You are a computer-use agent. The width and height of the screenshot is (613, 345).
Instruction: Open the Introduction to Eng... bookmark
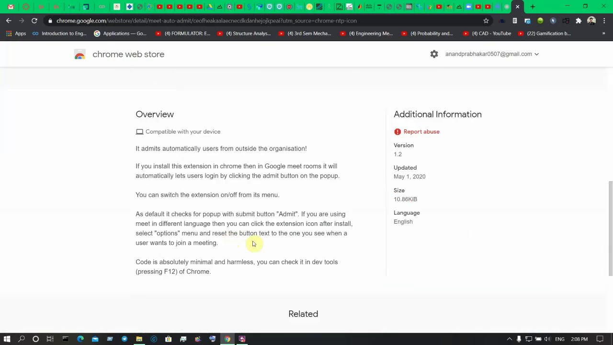pos(59,34)
